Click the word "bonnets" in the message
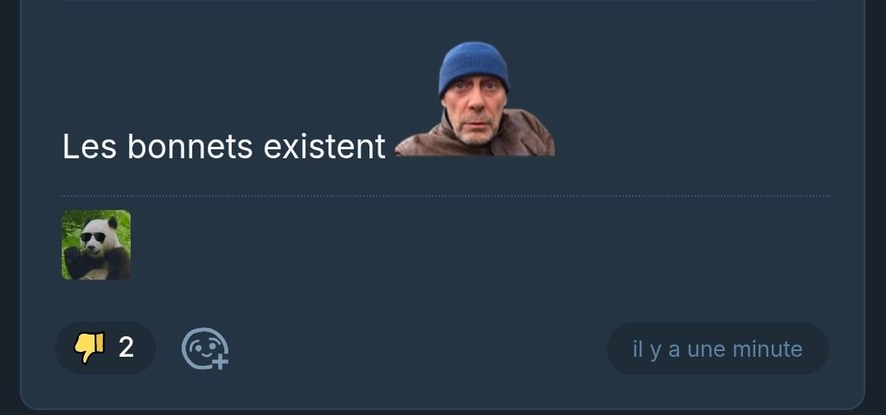This screenshot has height=415, width=886. click(x=190, y=148)
